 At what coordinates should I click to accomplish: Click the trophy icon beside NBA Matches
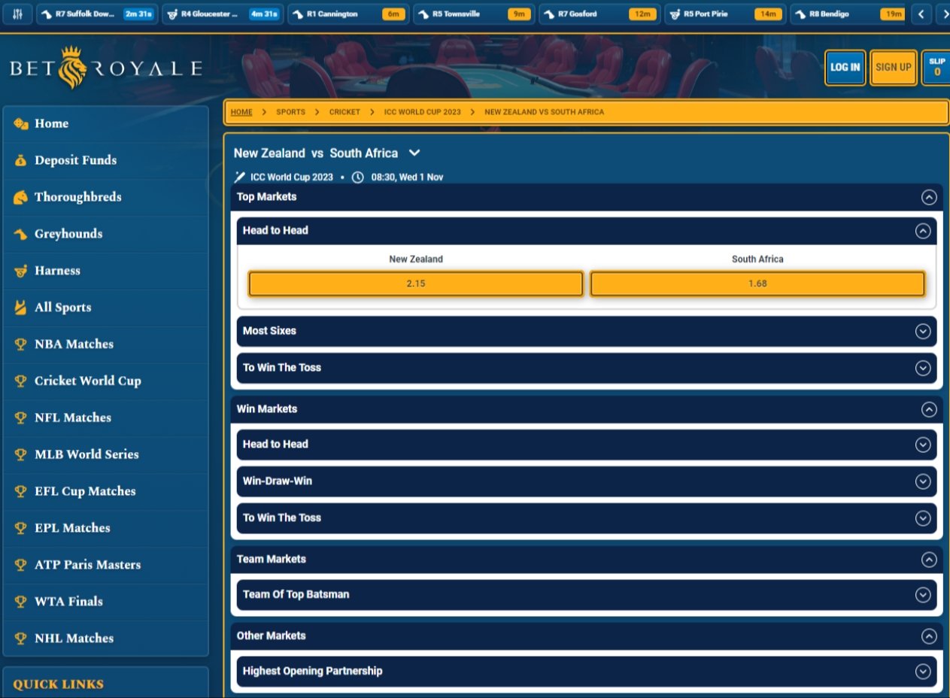tap(21, 344)
